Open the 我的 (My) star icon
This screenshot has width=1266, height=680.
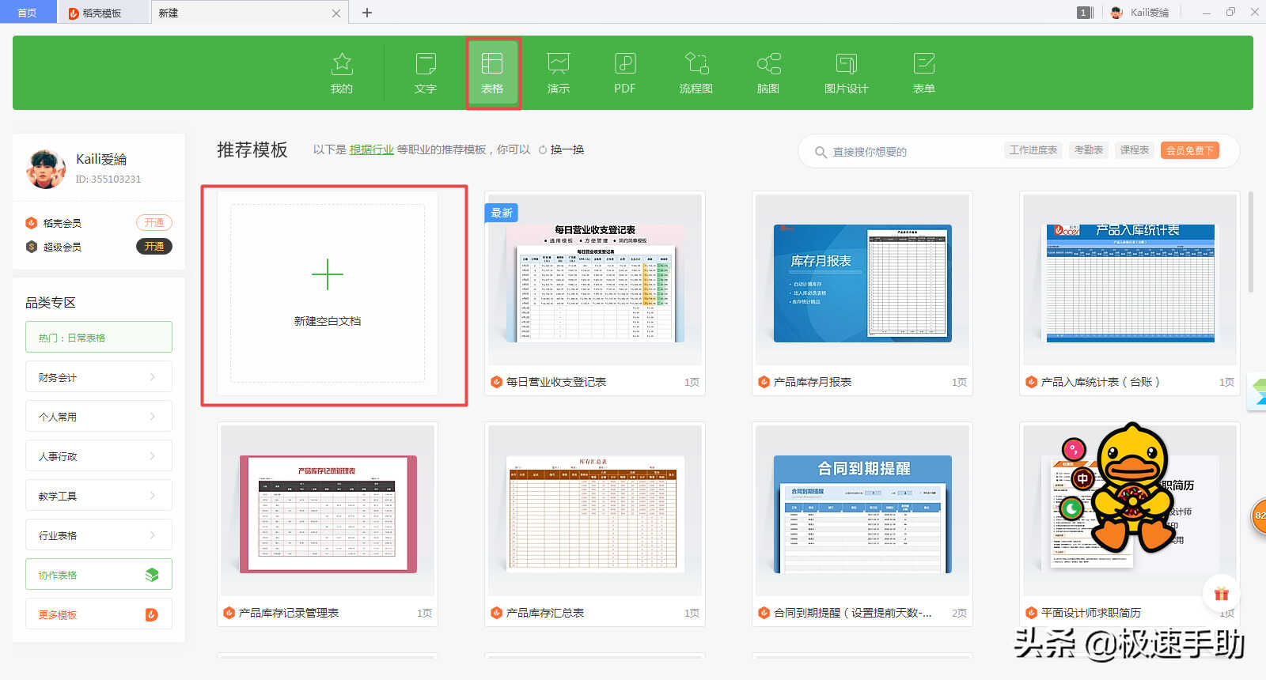click(x=342, y=63)
